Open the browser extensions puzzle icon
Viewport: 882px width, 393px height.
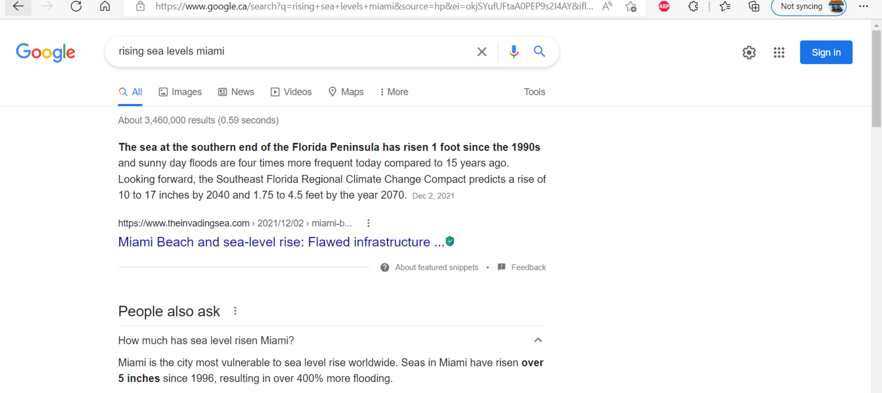pyautogui.click(x=693, y=7)
